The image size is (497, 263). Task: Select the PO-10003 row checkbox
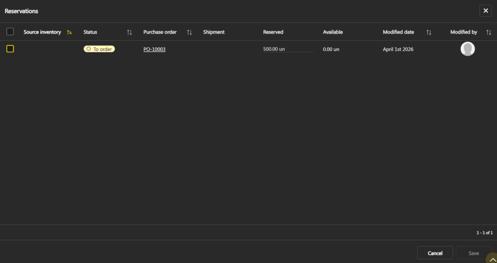[x=10, y=49]
